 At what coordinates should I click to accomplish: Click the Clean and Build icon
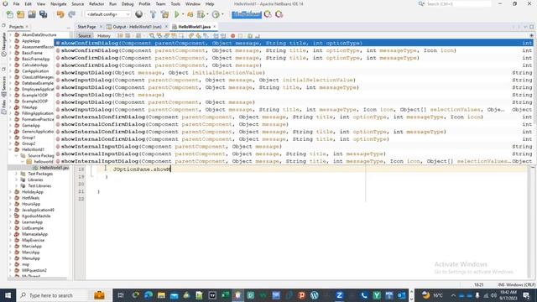click(164, 14)
